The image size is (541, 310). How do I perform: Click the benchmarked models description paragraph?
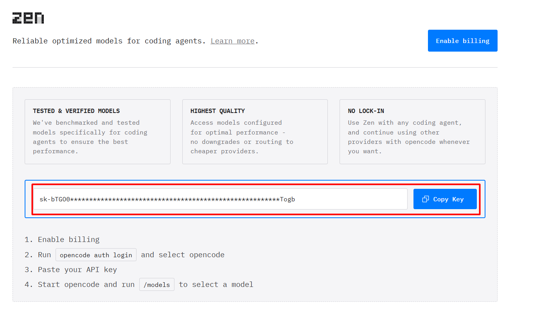[90, 137]
